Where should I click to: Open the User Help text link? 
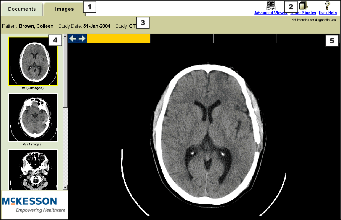coord(328,13)
